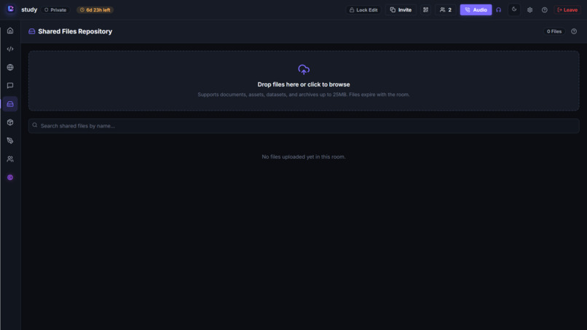This screenshot has width=587, height=330.
Task: Open help icon in the top bar
Action: click(x=545, y=10)
